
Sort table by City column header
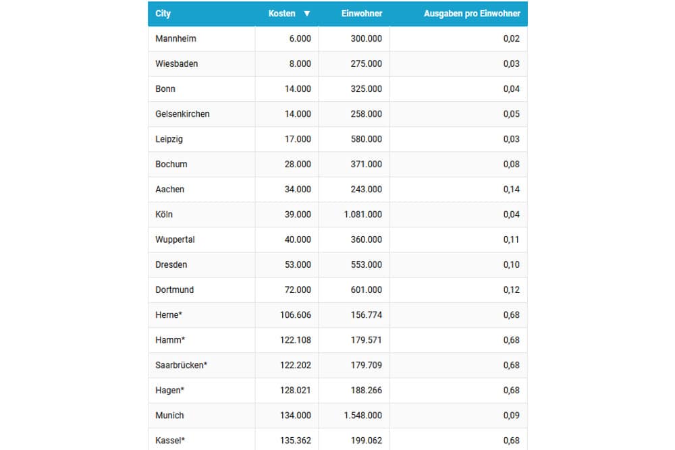point(163,13)
